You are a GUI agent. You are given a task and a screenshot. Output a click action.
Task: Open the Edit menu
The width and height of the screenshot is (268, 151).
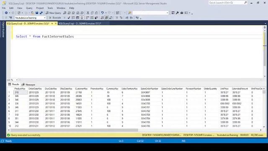click(x=11, y=8)
